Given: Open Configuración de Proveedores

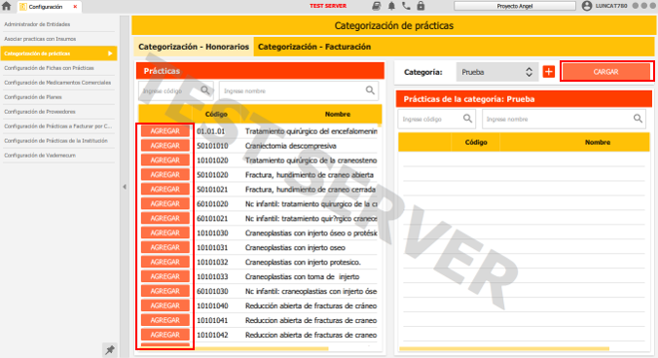Looking at the screenshot, I should (57, 112).
